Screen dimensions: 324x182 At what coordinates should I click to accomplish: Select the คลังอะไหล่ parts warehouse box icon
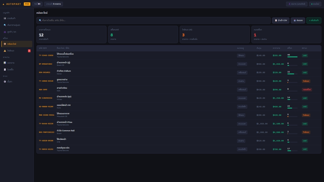pos(5,44)
